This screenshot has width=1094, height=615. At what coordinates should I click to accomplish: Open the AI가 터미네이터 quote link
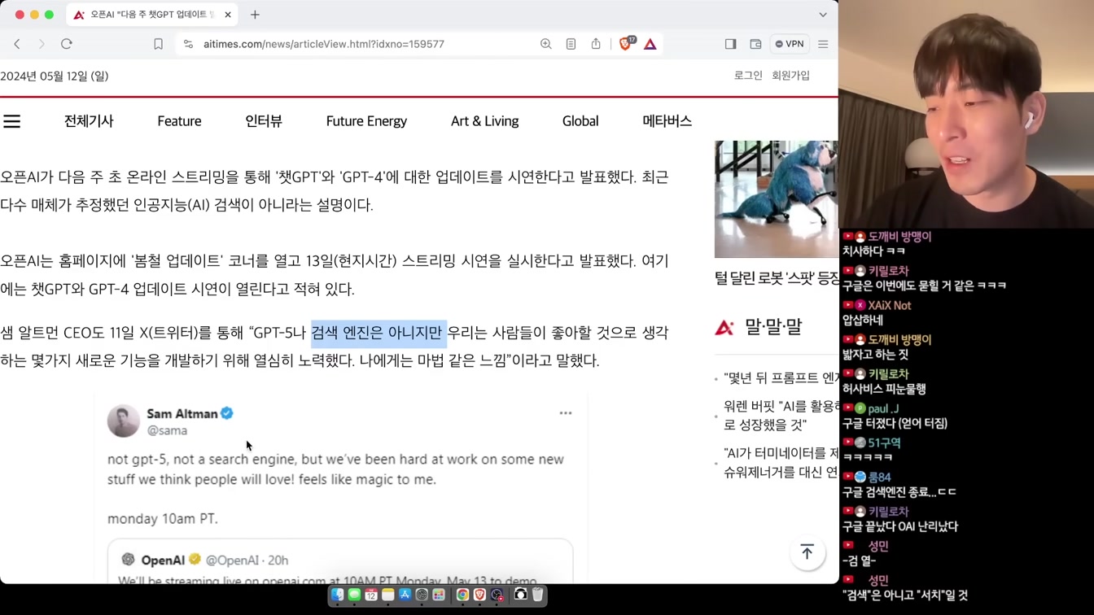[x=781, y=462]
